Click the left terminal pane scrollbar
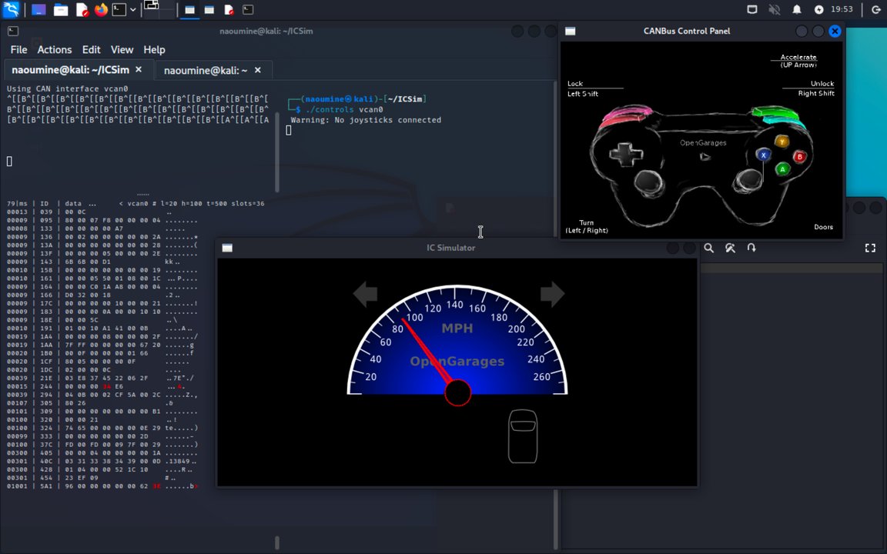Screen dimensions: 887x554 (276, 152)
